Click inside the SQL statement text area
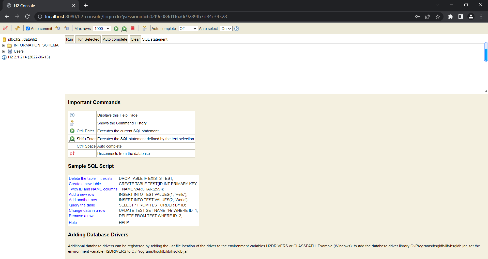 point(274,68)
